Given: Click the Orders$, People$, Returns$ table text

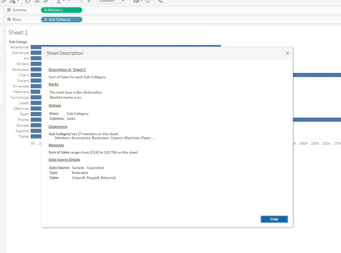Looking at the screenshot, I should point(94,178).
